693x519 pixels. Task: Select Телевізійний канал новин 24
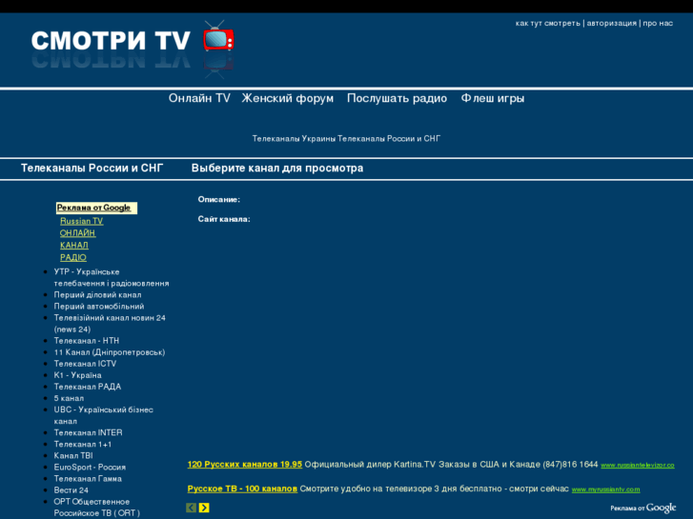(x=110, y=324)
